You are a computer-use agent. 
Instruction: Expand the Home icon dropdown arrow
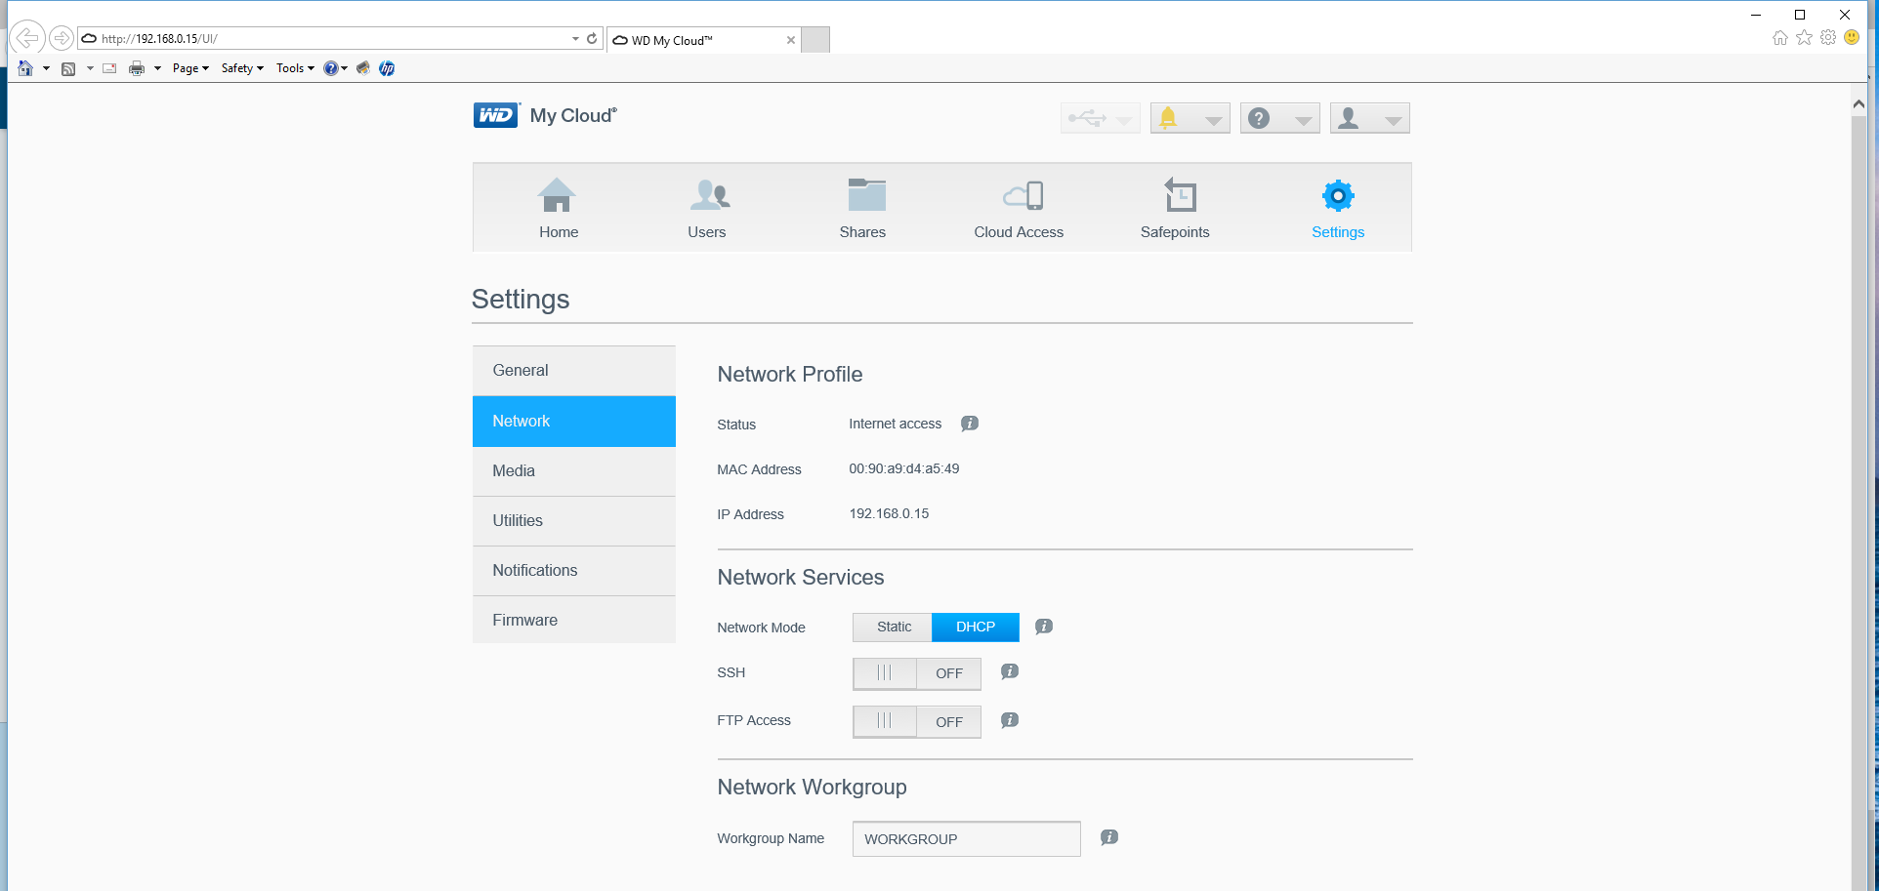(x=46, y=68)
